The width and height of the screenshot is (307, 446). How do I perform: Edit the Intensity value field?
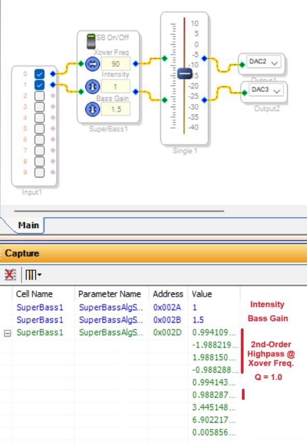(116, 86)
